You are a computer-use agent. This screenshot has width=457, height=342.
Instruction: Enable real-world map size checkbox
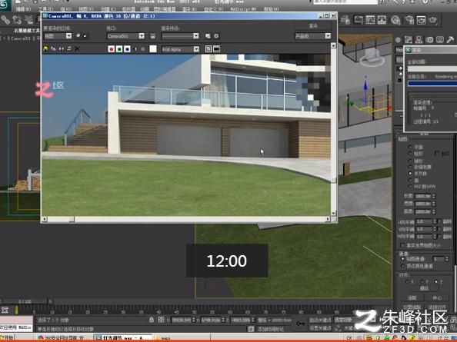[402, 245]
